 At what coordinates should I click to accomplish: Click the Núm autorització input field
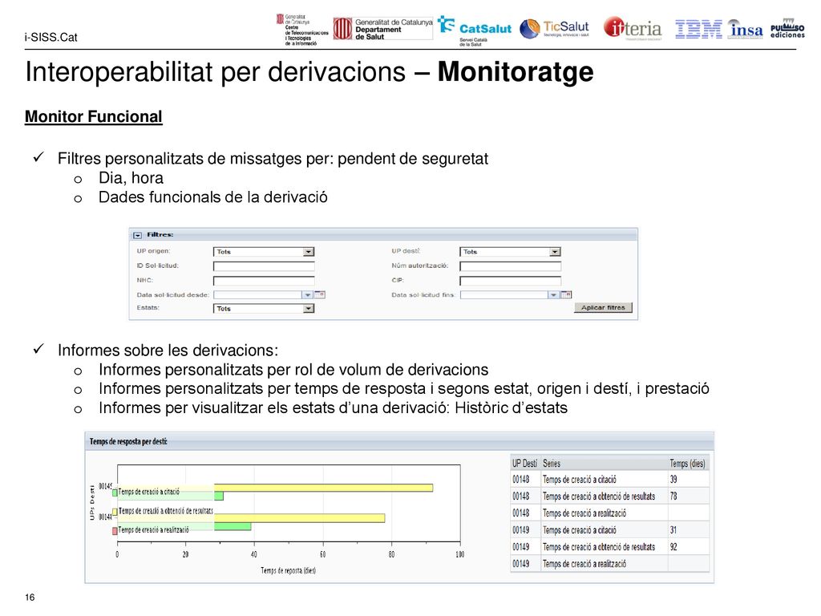[510, 266]
